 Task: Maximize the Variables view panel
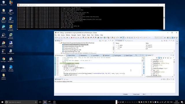173,41
